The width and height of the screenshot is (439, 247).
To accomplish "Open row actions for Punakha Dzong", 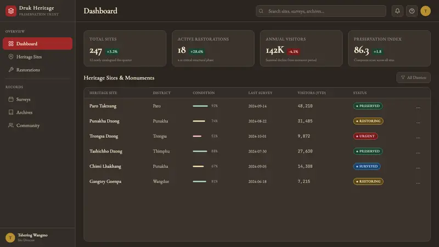I will click(x=418, y=122).
